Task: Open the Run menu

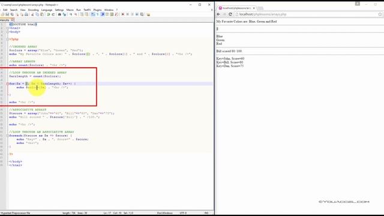Action: tap(79, 10)
